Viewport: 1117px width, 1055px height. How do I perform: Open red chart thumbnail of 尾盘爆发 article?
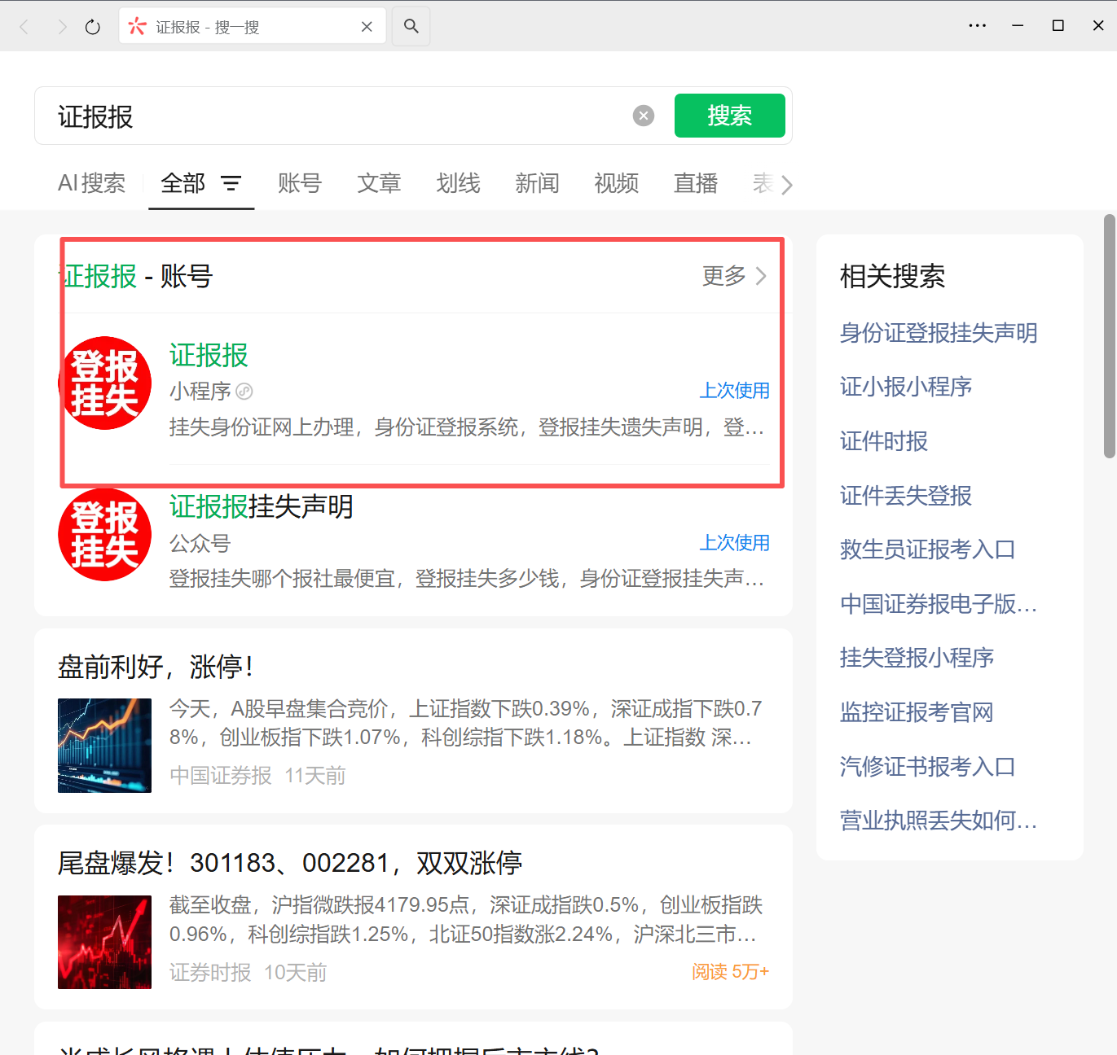click(104, 943)
